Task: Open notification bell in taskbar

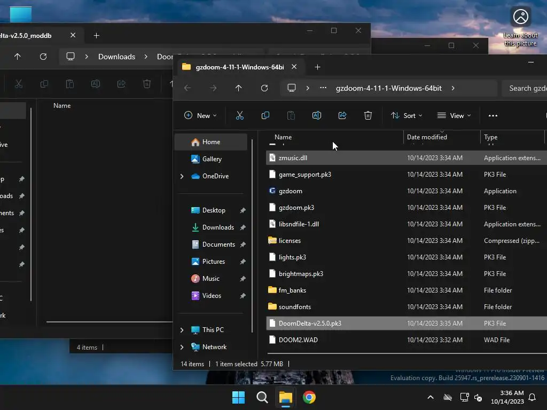Action: [x=533, y=397]
